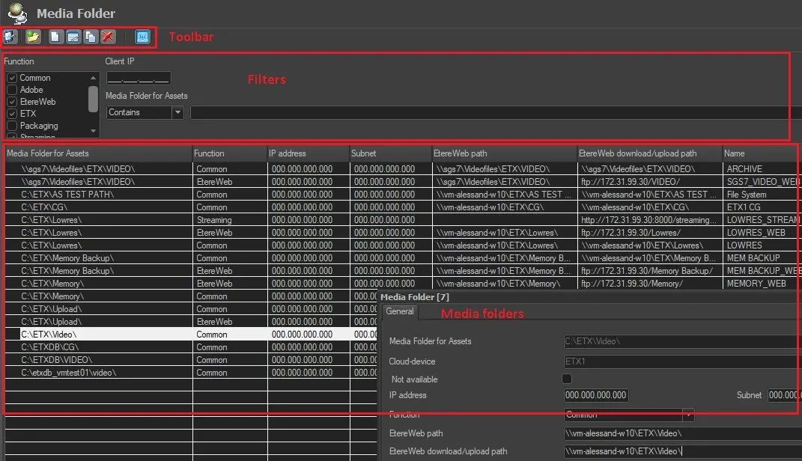Click the new blank document icon

[55, 37]
